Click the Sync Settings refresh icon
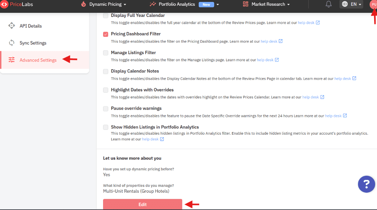Screen dimensions: 377x210 [12, 43]
